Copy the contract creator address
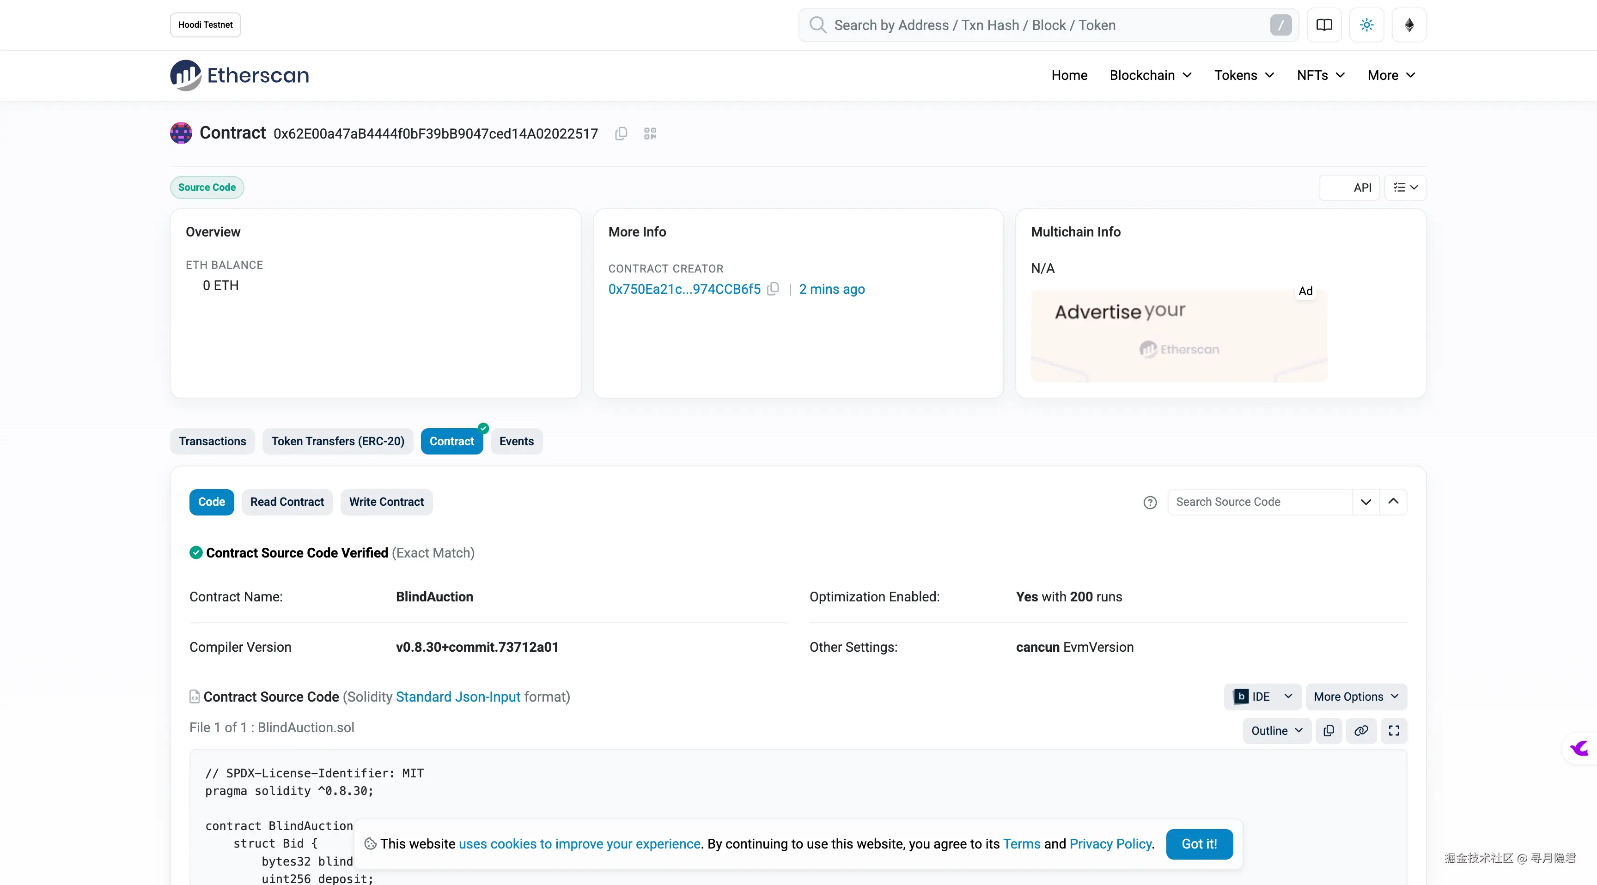This screenshot has width=1597, height=885. [x=773, y=290]
